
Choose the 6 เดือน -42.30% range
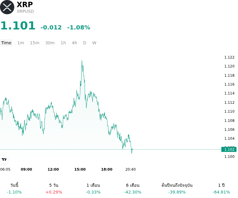(x=133, y=188)
